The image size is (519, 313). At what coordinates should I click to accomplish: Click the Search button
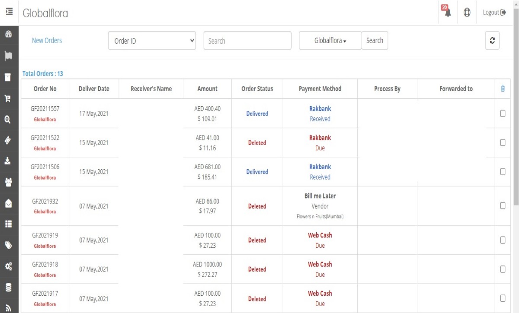click(x=375, y=41)
